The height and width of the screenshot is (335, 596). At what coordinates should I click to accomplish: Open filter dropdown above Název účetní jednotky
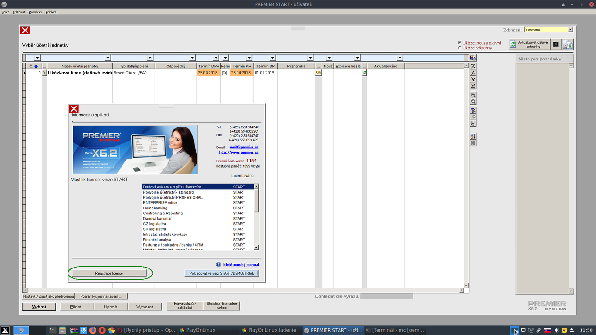click(x=108, y=58)
